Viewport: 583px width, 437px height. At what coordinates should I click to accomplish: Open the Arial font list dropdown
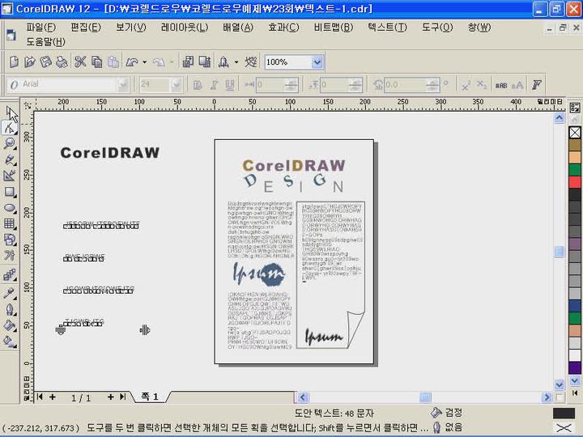point(122,85)
